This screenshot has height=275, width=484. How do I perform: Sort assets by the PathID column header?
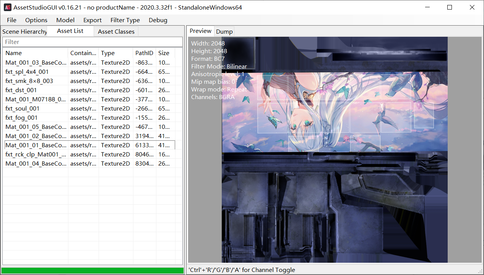[x=145, y=53]
